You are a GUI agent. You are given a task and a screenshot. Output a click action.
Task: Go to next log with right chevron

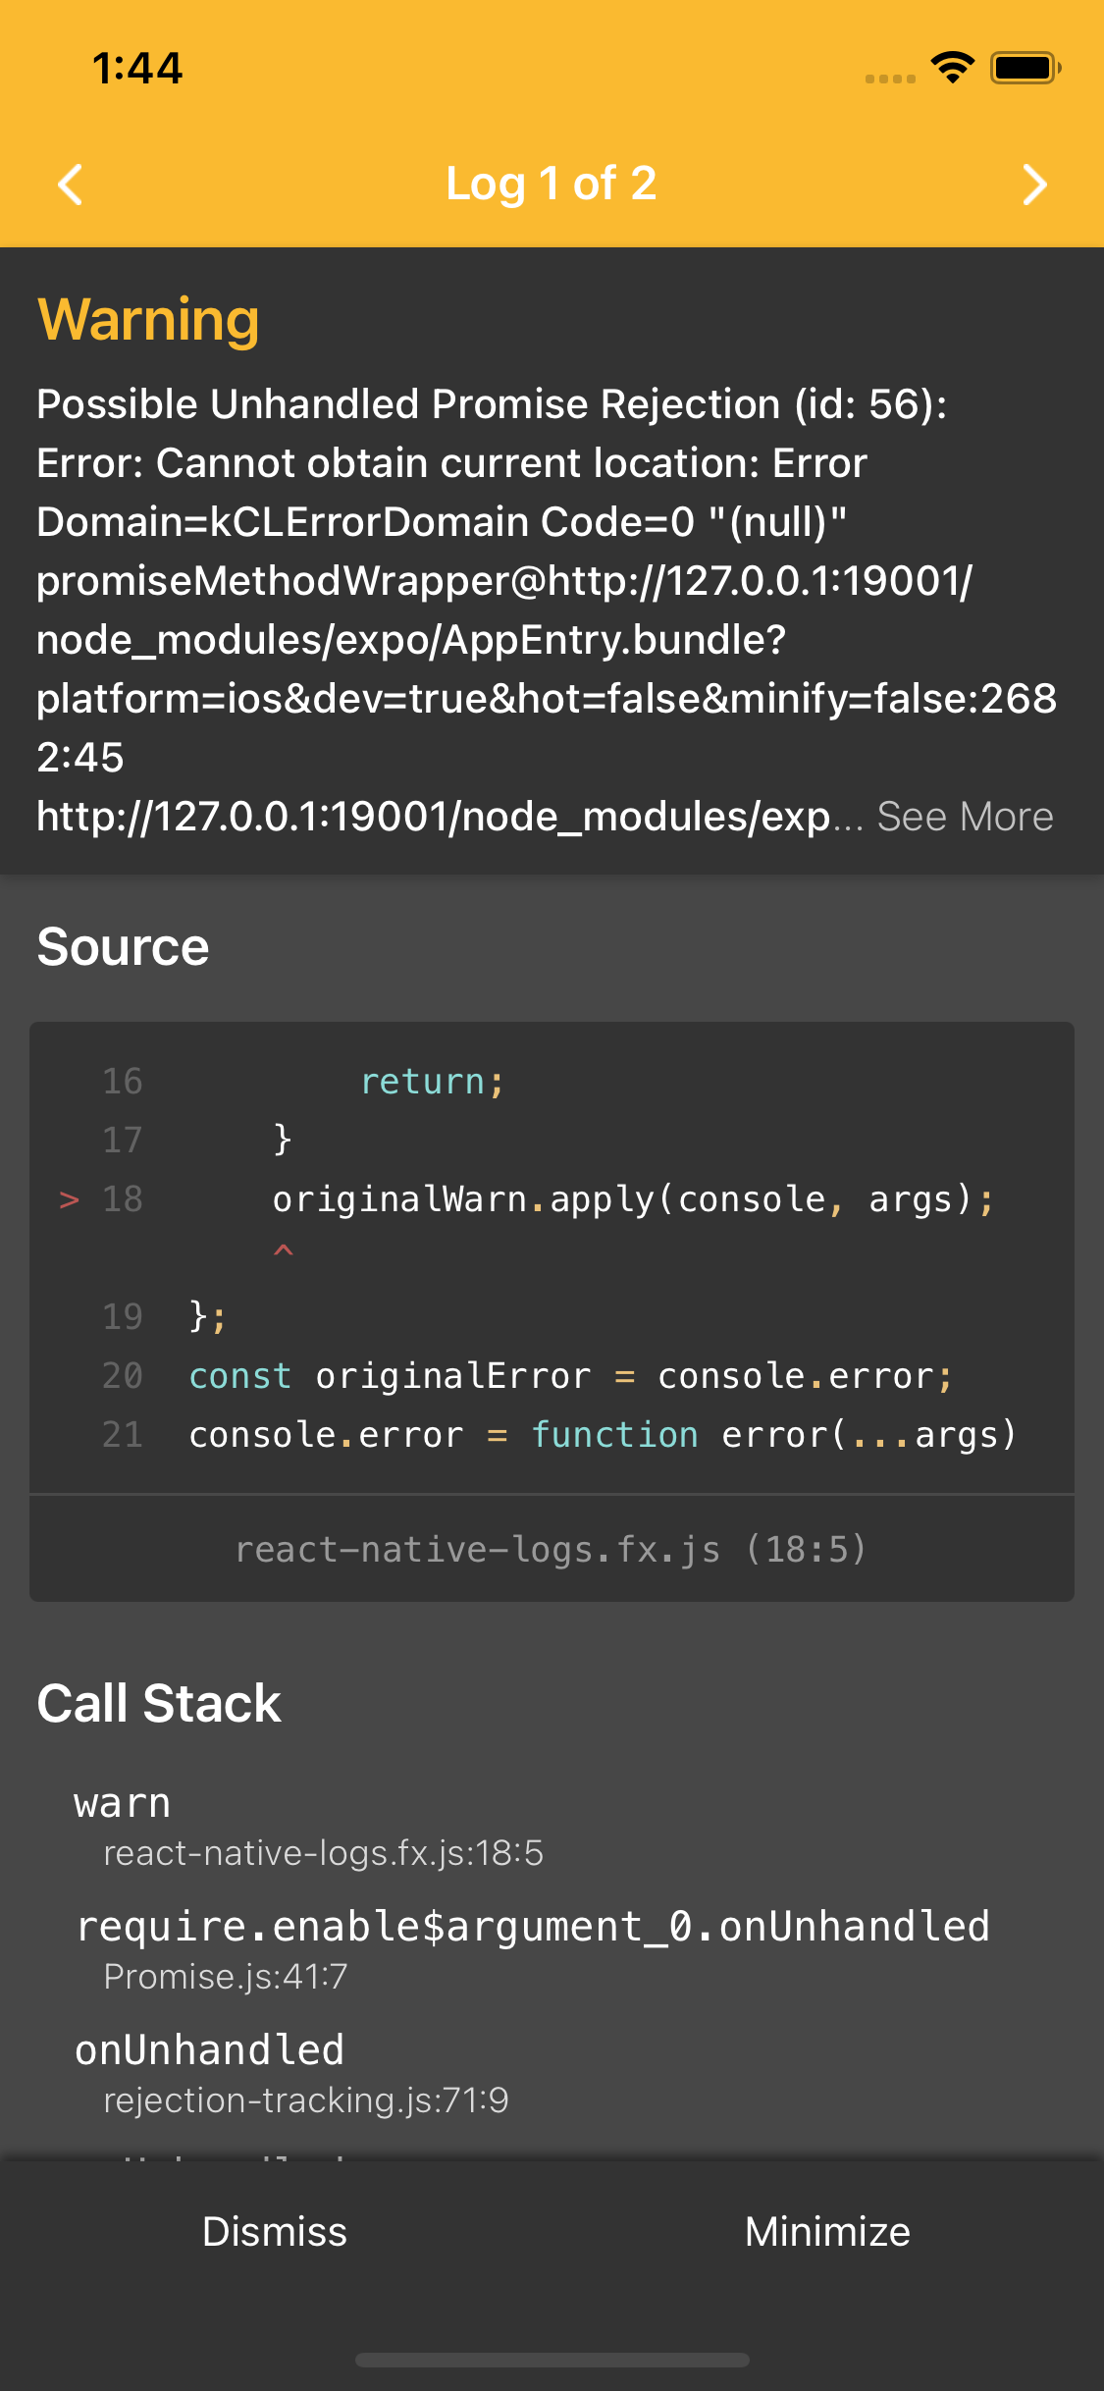[x=1034, y=185]
